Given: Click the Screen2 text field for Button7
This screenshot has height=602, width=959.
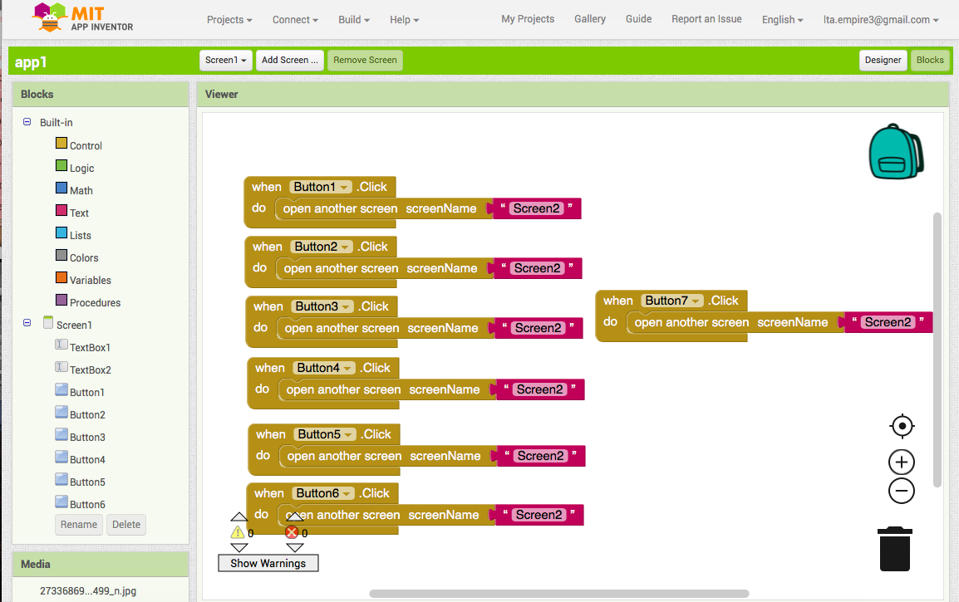Looking at the screenshot, I should click(x=888, y=322).
